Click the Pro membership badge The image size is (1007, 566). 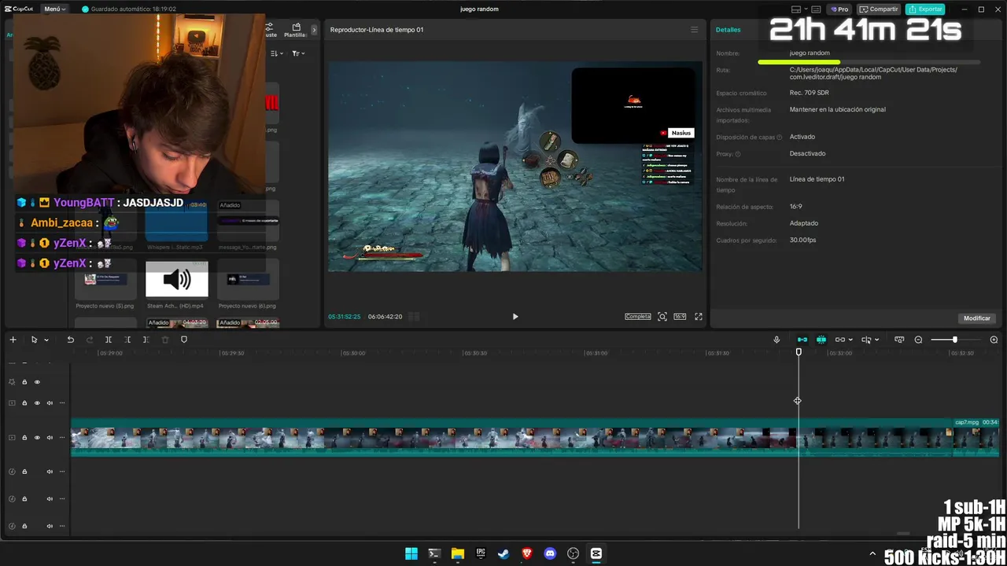840,9
